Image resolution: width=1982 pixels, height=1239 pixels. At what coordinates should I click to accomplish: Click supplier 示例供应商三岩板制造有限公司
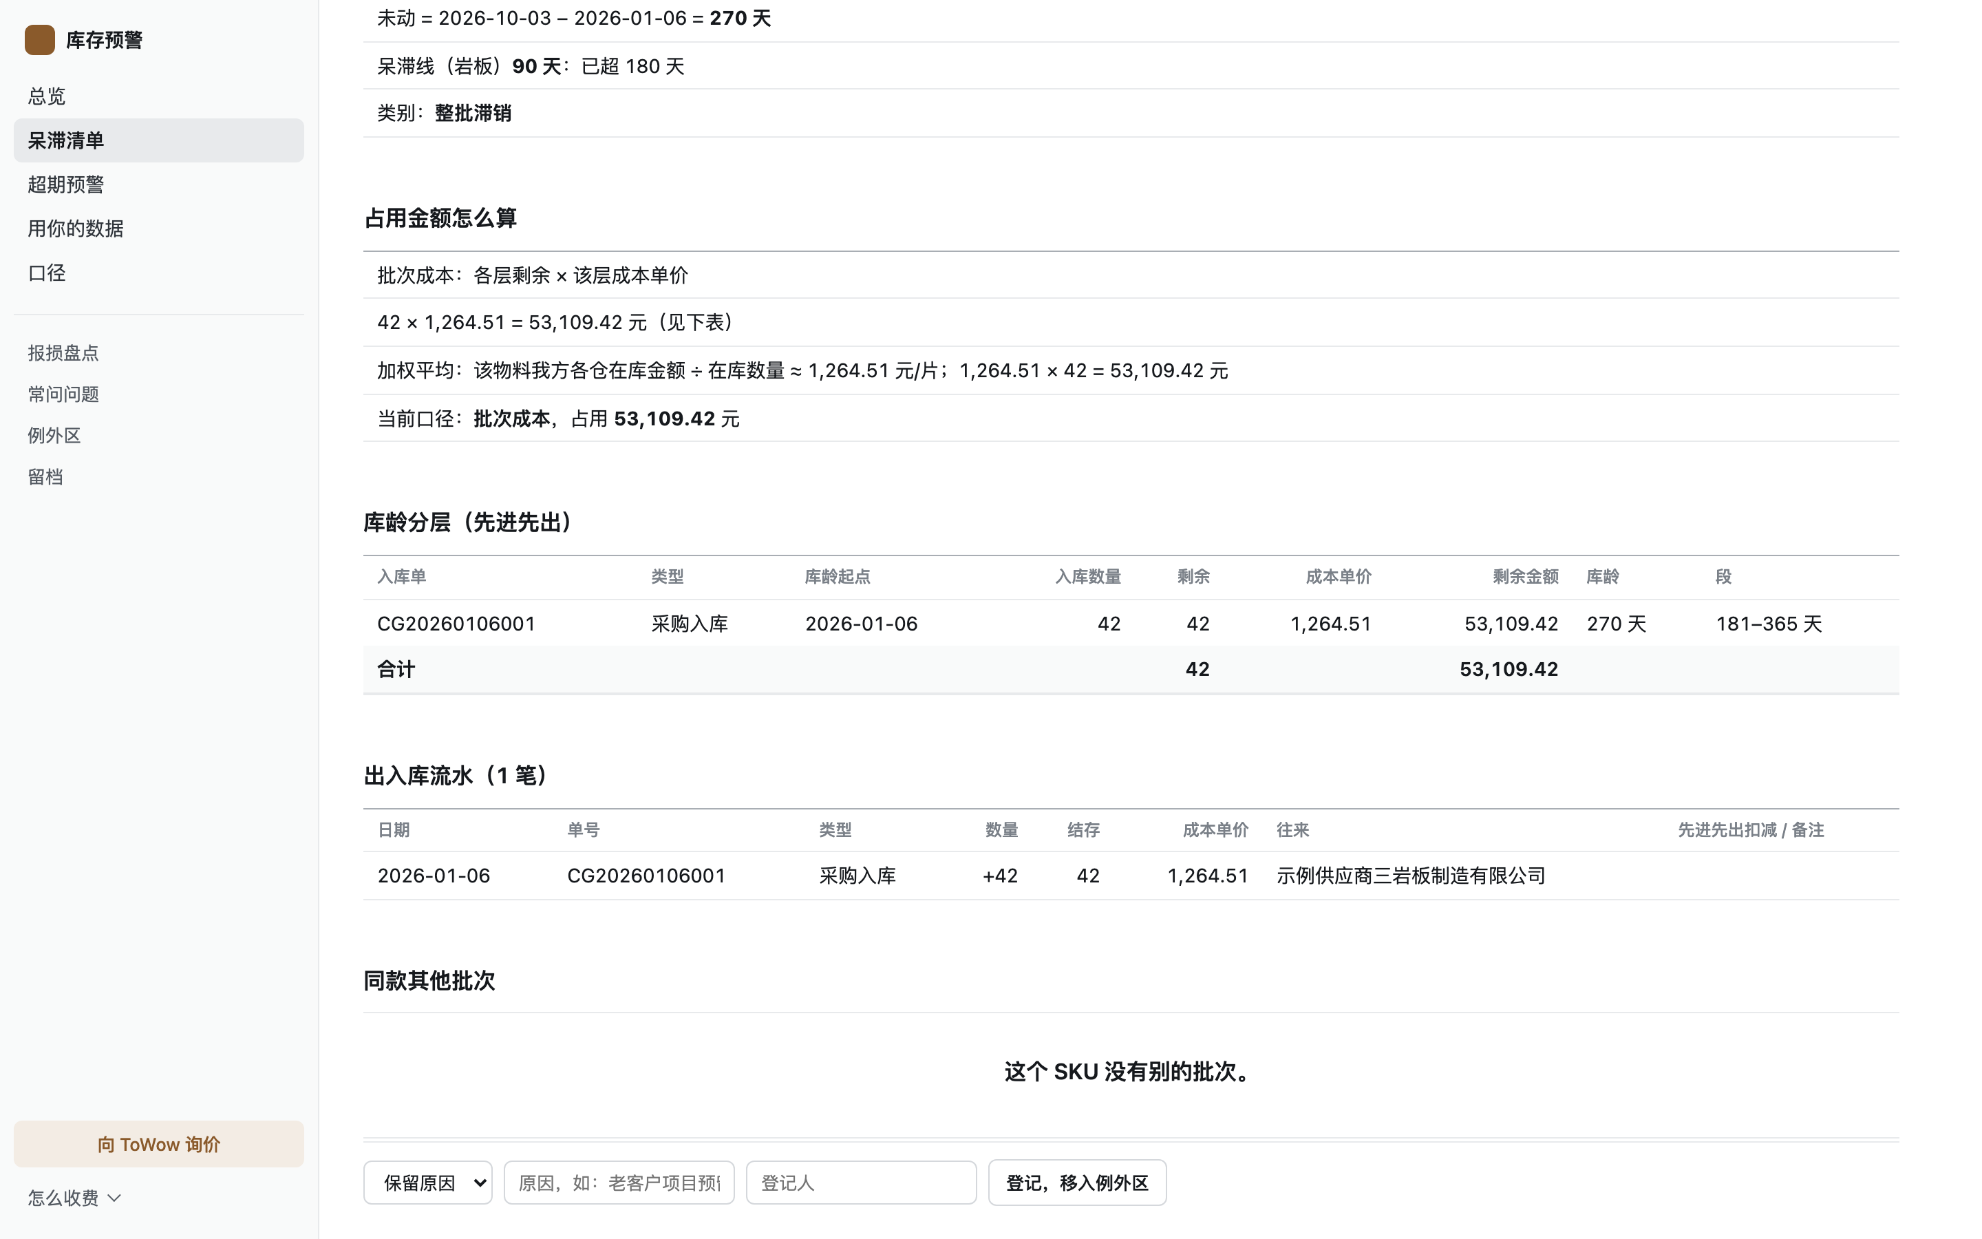1411,875
